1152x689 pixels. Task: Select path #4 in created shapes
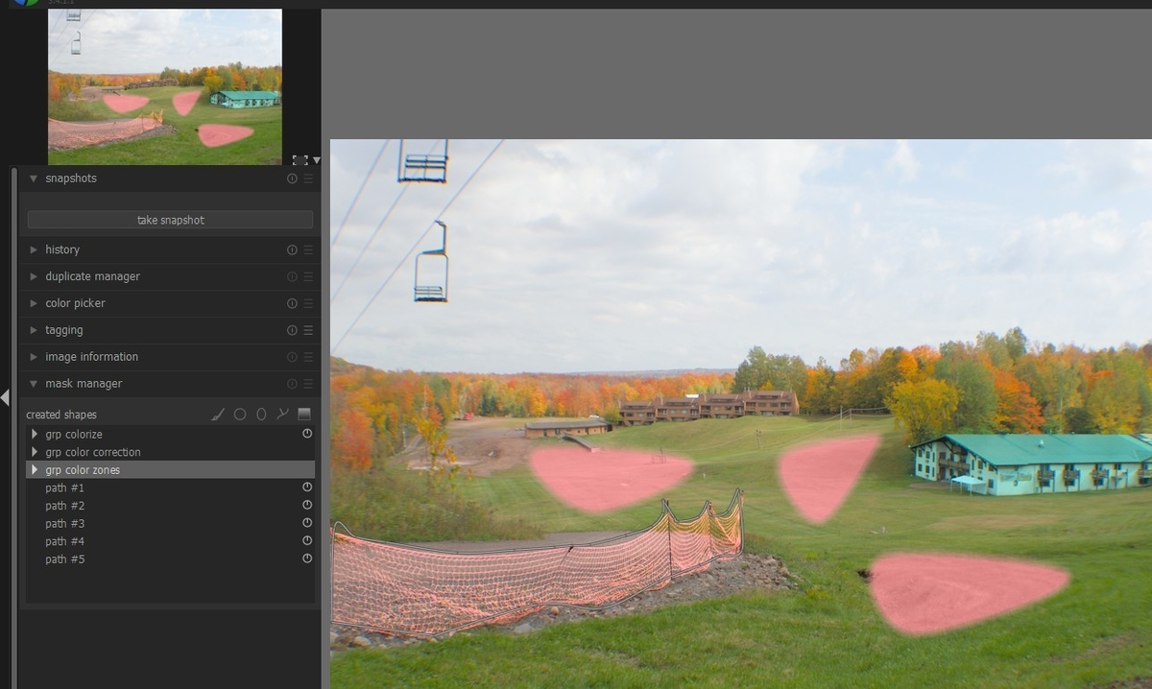tap(170, 541)
